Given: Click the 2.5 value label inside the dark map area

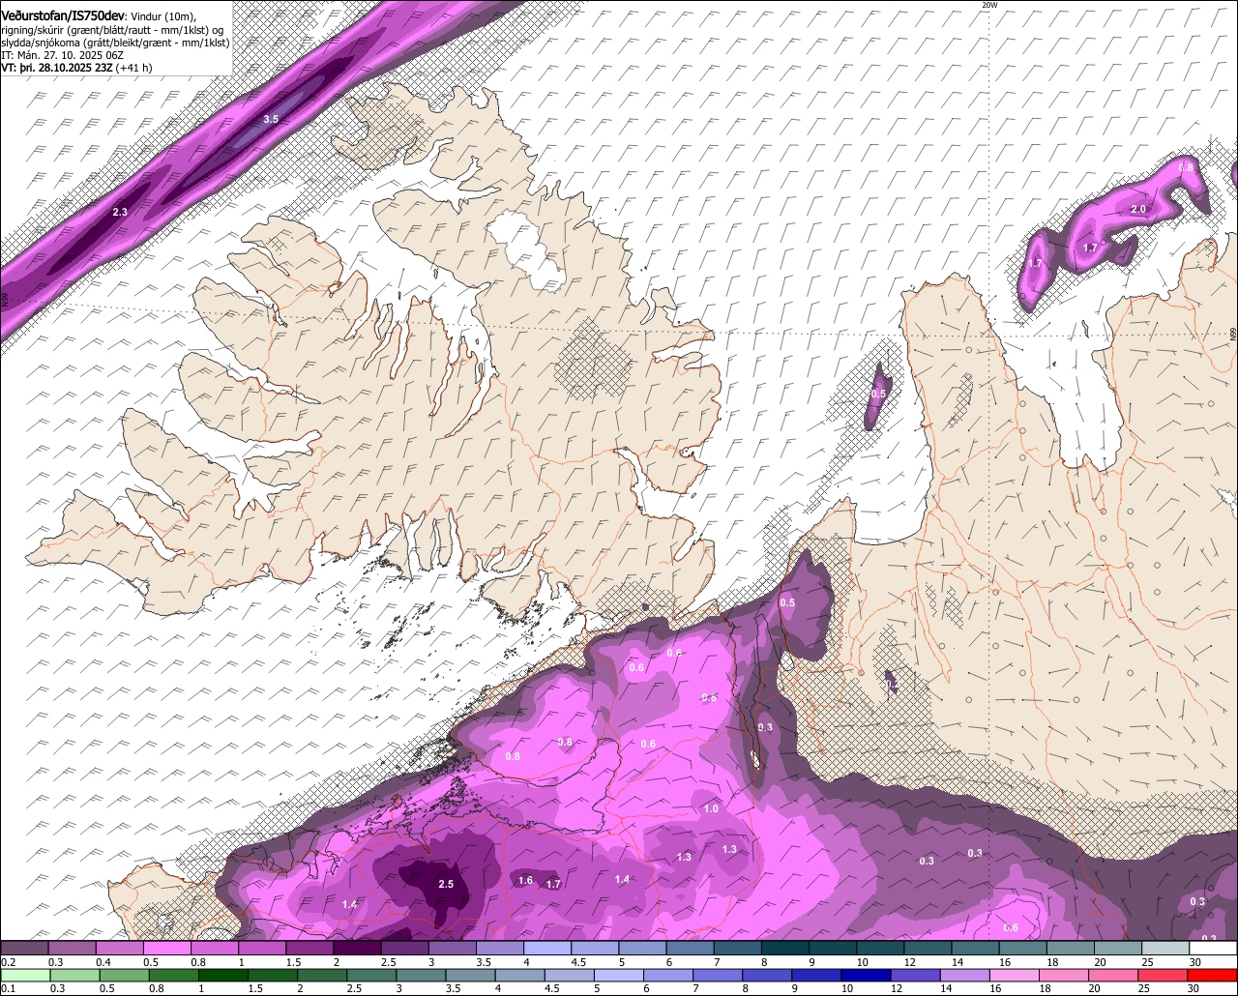Looking at the screenshot, I should [446, 884].
